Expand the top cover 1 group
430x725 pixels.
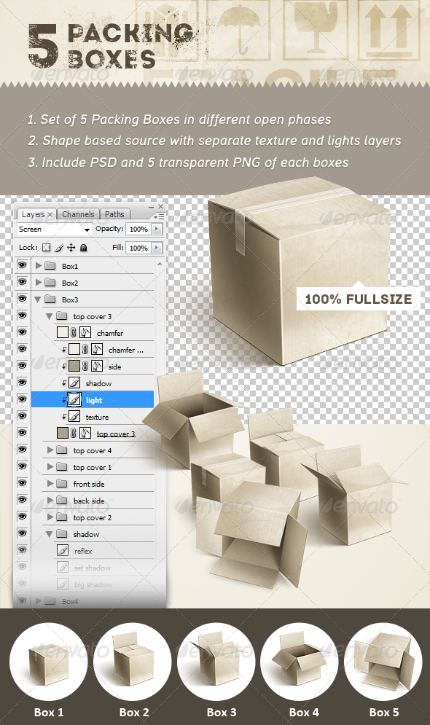50,467
